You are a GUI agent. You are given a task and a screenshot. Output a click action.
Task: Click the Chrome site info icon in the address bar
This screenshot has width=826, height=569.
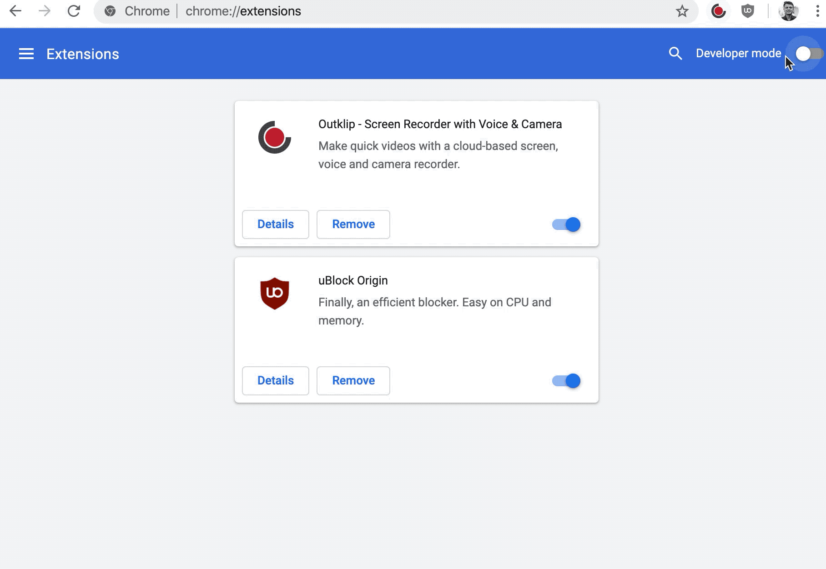(110, 11)
